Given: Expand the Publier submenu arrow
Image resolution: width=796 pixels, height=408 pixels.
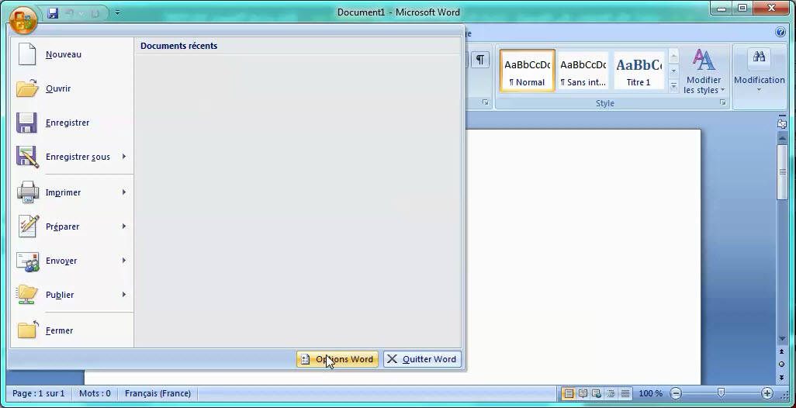Looking at the screenshot, I should (x=124, y=294).
